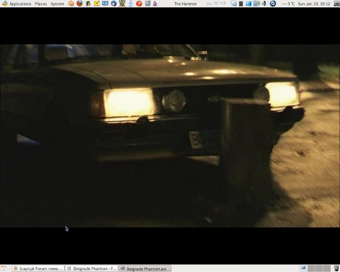Click the Show Desktop button
Viewport: 340px width, 272px height.
[x=3, y=269]
